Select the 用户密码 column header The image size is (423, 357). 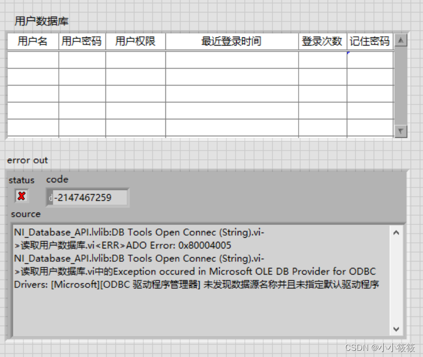coord(81,41)
